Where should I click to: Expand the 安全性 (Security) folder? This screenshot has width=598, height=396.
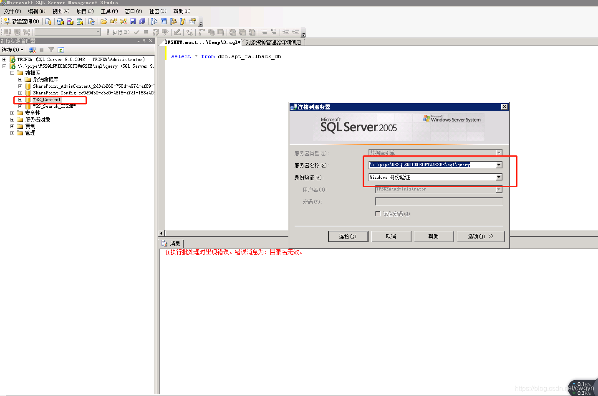12,113
